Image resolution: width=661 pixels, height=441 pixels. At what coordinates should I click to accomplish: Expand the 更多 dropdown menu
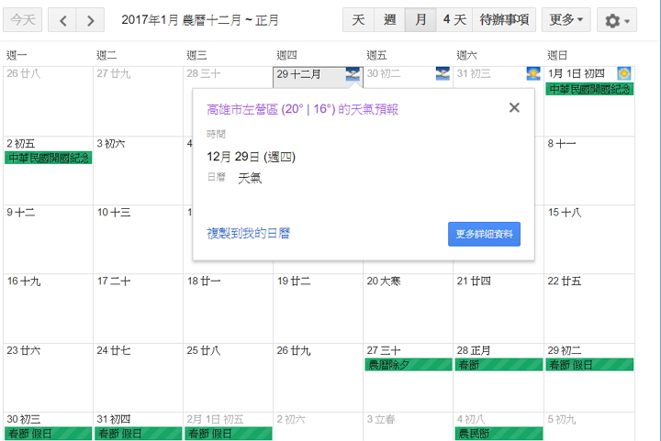566,19
